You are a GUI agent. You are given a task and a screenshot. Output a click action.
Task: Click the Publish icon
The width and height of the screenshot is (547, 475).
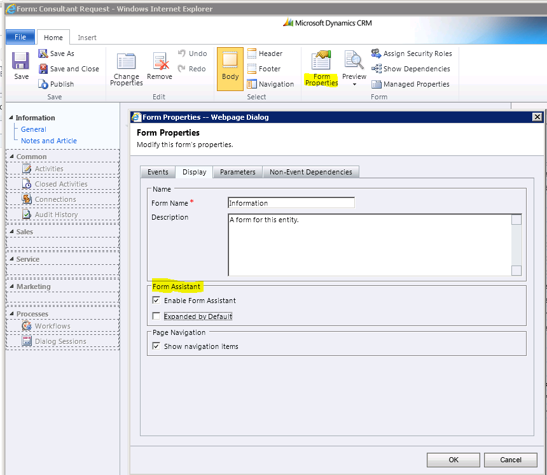[43, 84]
